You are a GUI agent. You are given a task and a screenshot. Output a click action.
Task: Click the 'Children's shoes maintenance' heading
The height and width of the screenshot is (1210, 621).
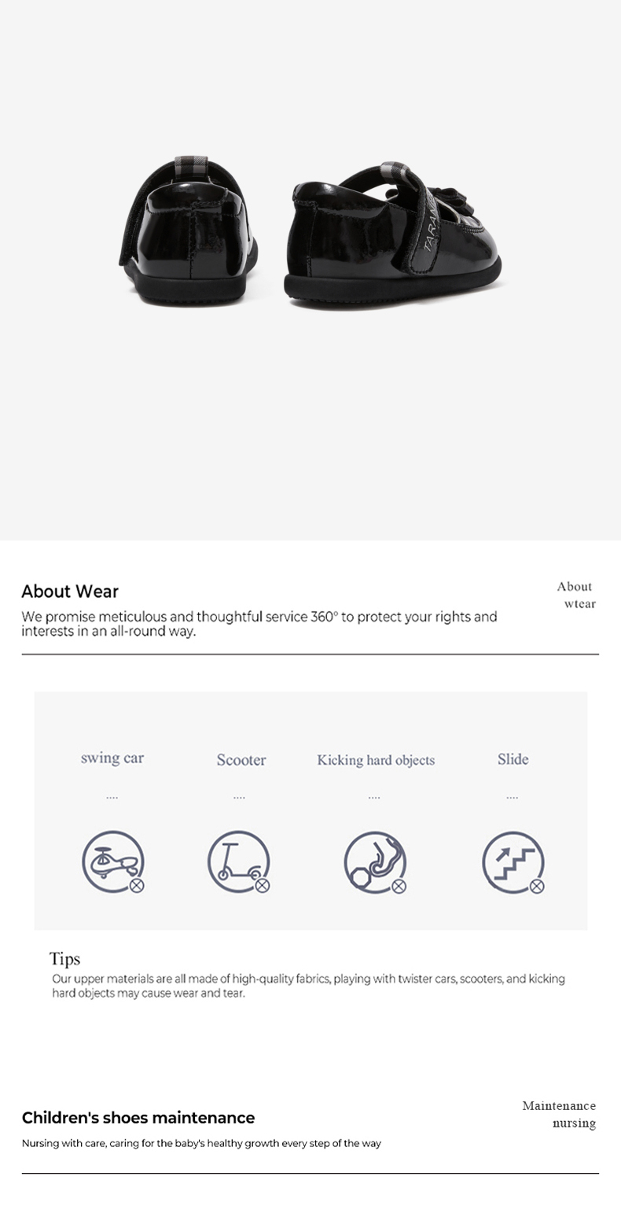tap(138, 1118)
